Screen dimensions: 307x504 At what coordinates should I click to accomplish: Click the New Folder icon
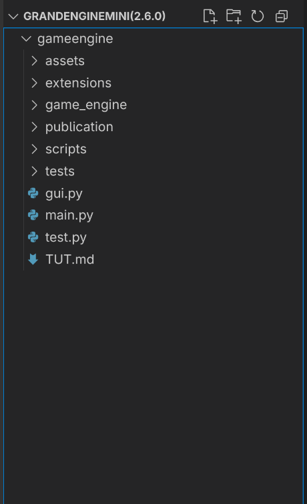(234, 16)
